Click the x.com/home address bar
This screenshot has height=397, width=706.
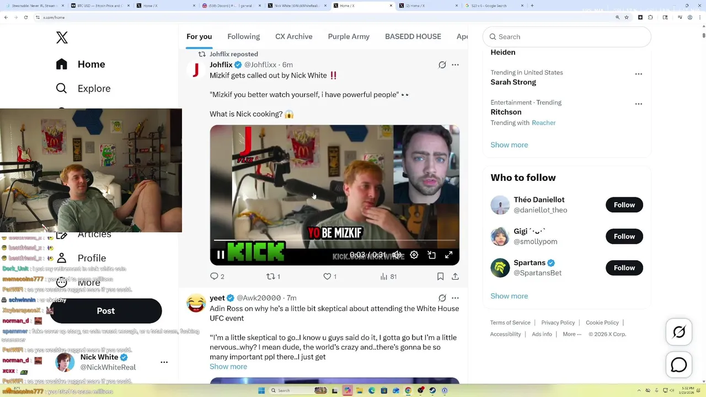tap(325, 18)
